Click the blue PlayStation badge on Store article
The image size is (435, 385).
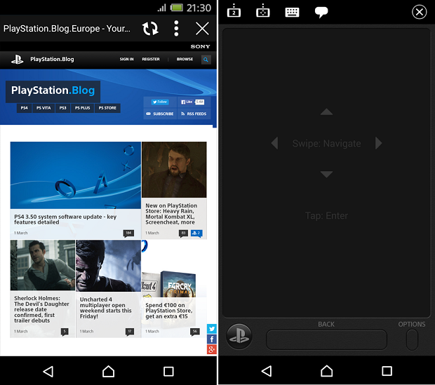click(196, 234)
